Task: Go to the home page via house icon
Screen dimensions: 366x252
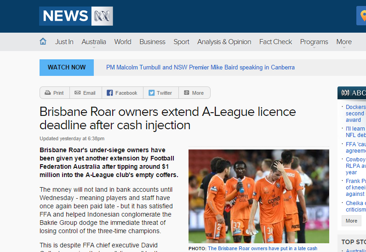Action: [43, 41]
